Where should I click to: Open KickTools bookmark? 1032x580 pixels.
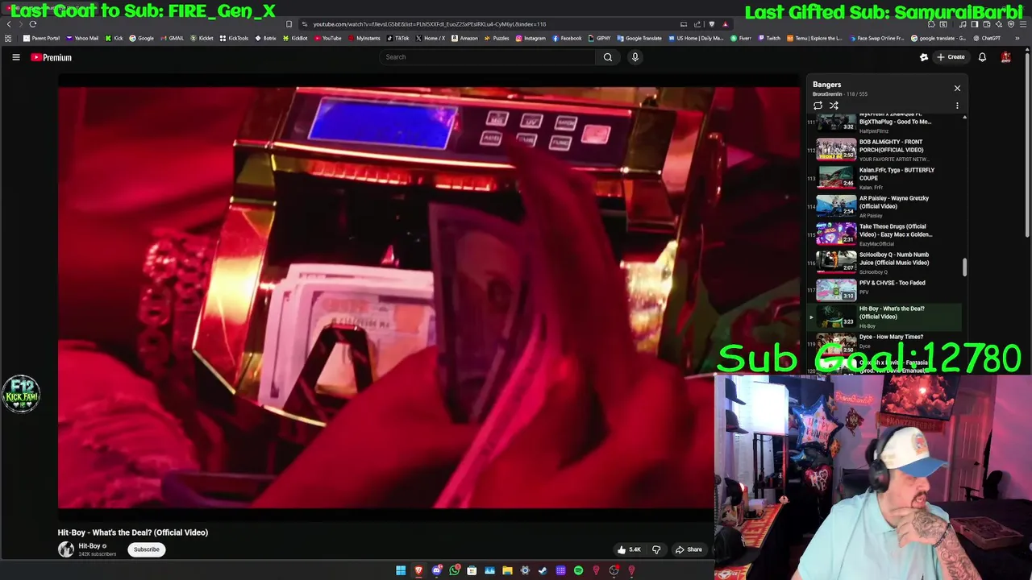tap(235, 38)
